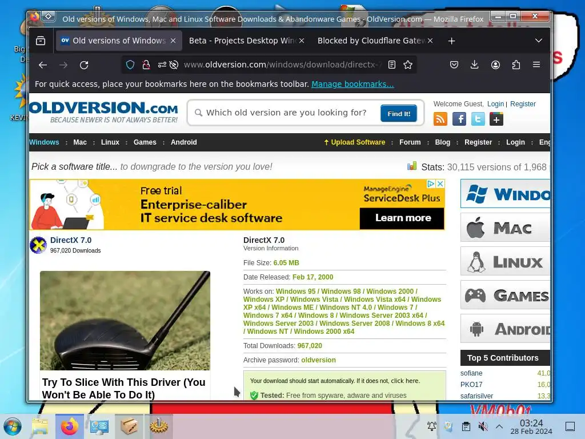Click the muted volume tray icon
The image size is (585, 439).
pyautogui.click(x=483, y=426)
